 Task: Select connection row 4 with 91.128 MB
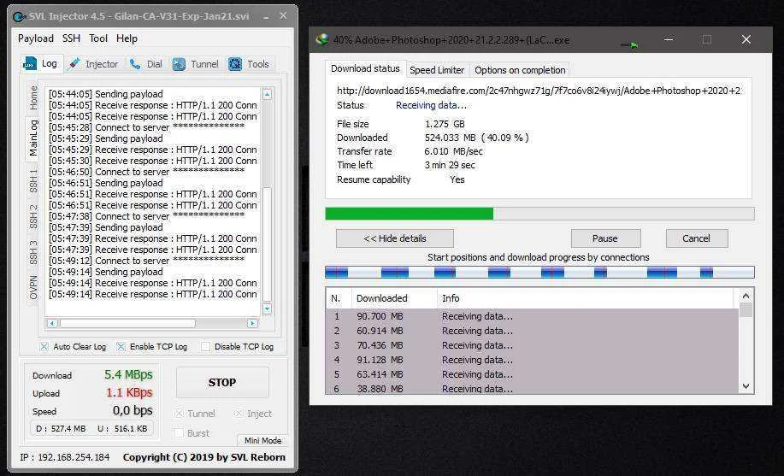pos(533,360)
